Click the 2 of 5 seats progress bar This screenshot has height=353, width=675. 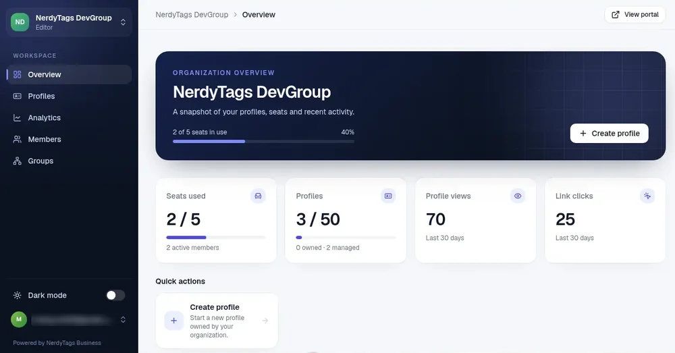263,141
